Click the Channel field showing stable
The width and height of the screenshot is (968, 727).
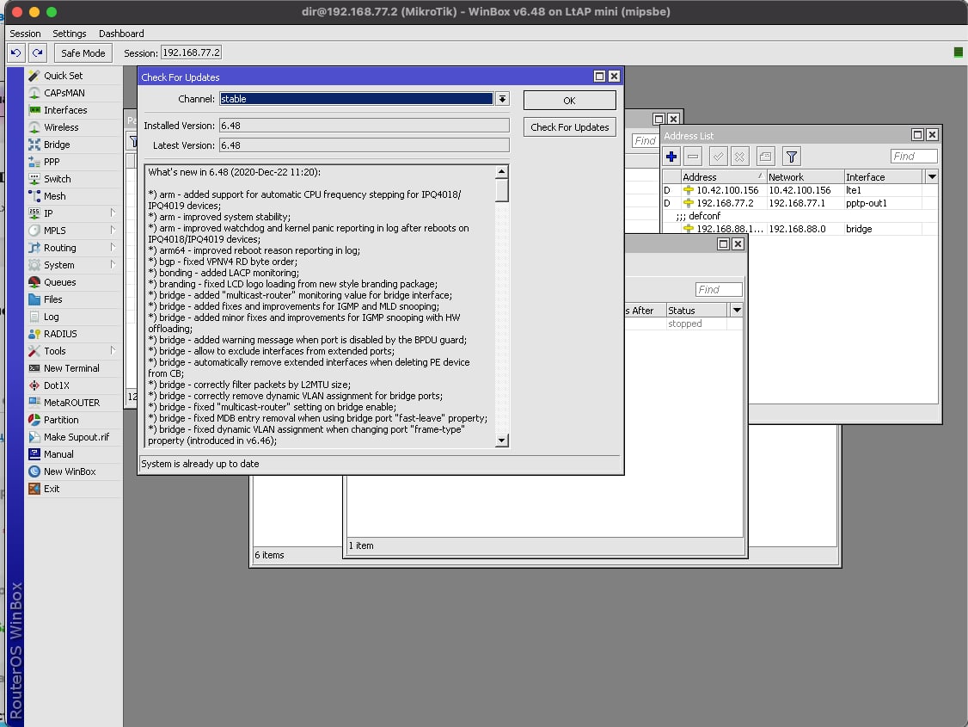pyautogui.click(x=356, y=99)
